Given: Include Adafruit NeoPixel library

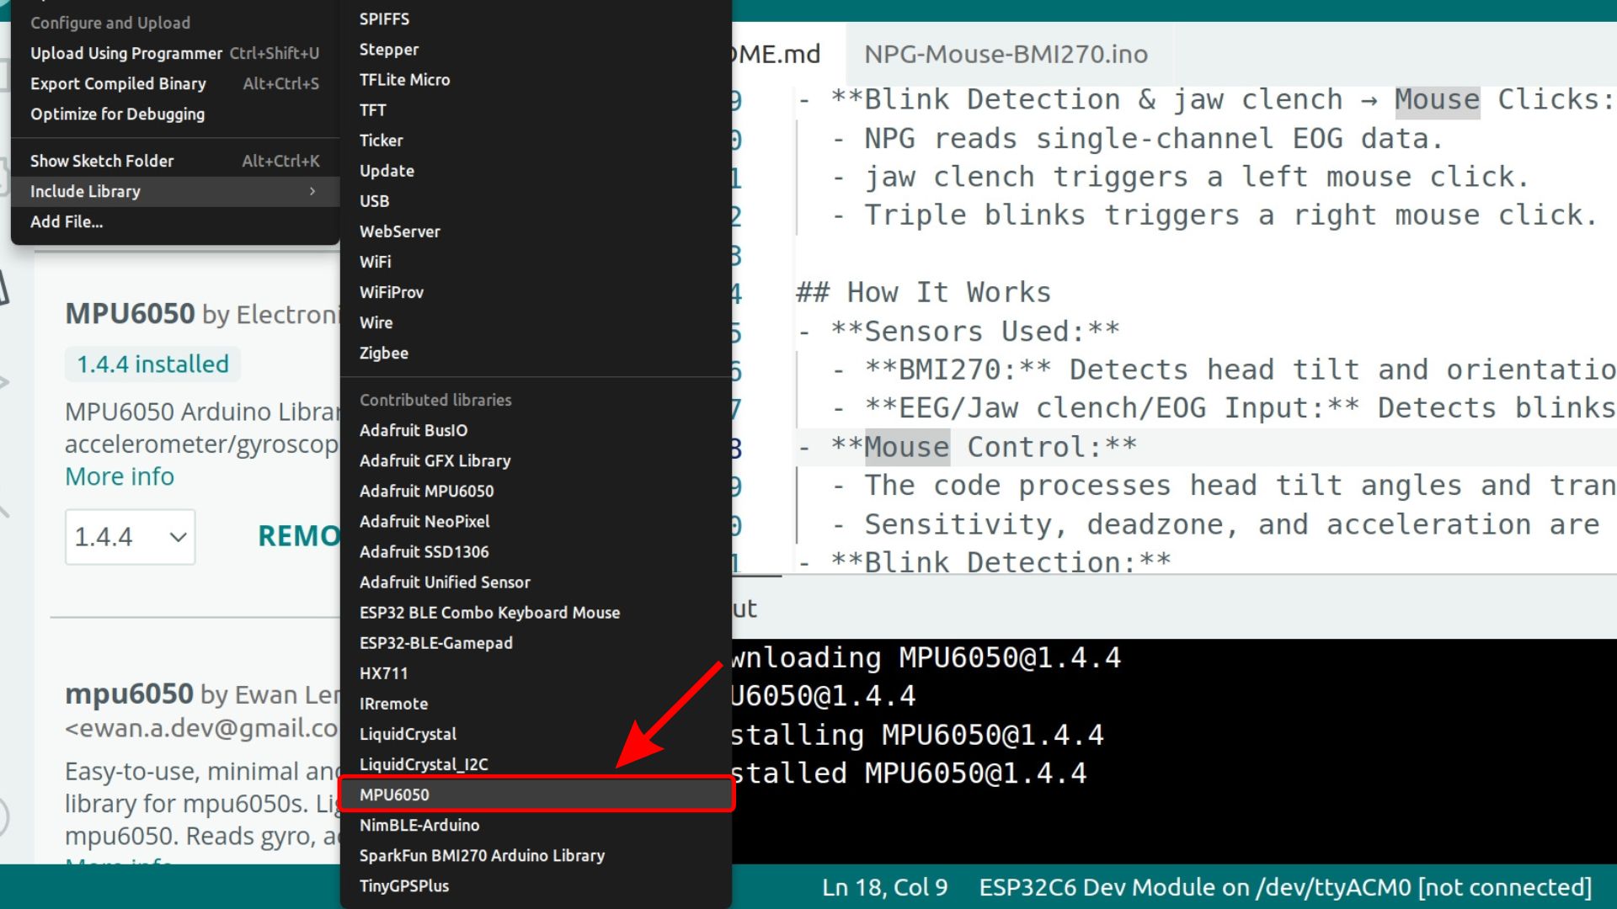Looking at the screenshot, I should tap(536, 521).
